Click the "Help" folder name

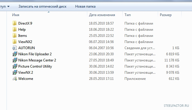click(x=22, y=30)
